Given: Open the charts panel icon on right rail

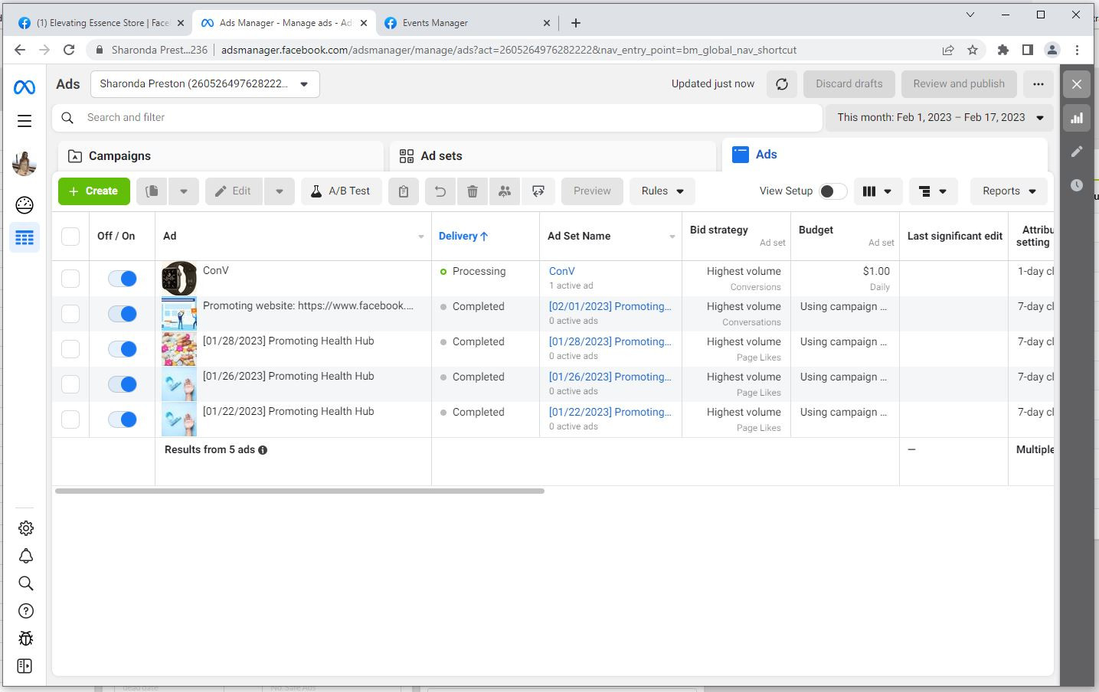Looking at the screenshot, I should coord(1077,118).
